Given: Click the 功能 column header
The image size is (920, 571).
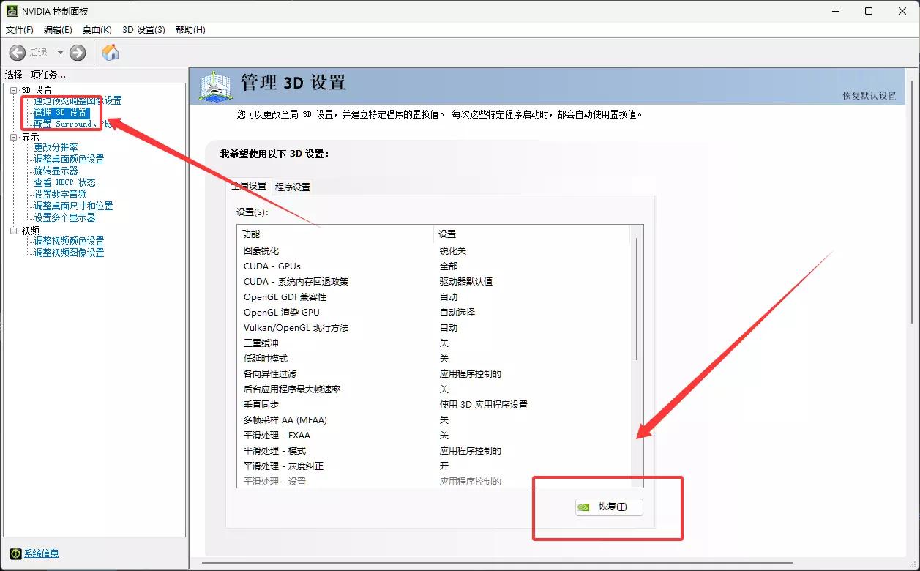Looking at the screenshot, I should click(335, 234).
